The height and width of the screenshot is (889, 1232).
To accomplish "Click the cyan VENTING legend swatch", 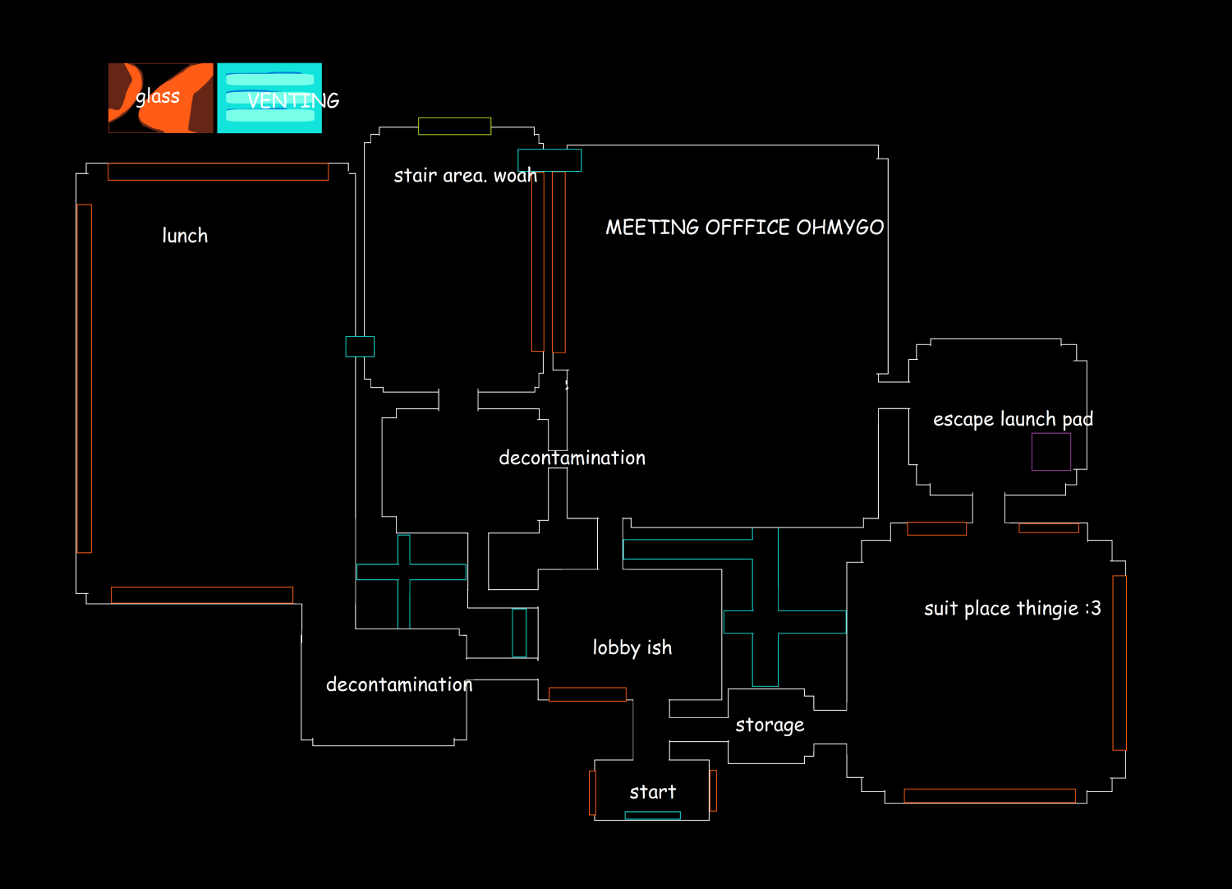I will tap(269, 98).
